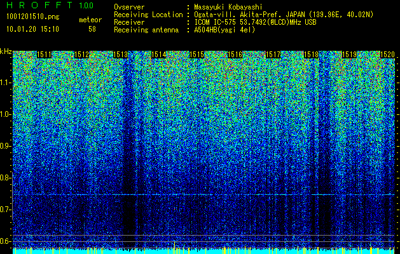Click the Receiving Location label
Viewport: 400px width, 254px height.
point(148,15)
